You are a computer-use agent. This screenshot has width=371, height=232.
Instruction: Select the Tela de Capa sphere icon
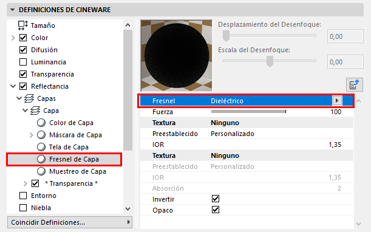(x=41, y=147)
